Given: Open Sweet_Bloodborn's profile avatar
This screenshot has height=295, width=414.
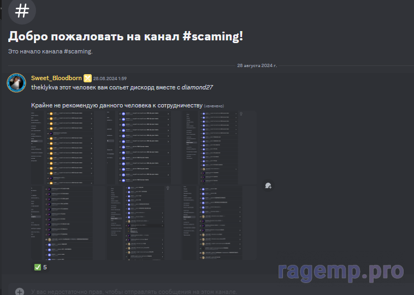Looking at the screenshot, I should click(16, 82).
